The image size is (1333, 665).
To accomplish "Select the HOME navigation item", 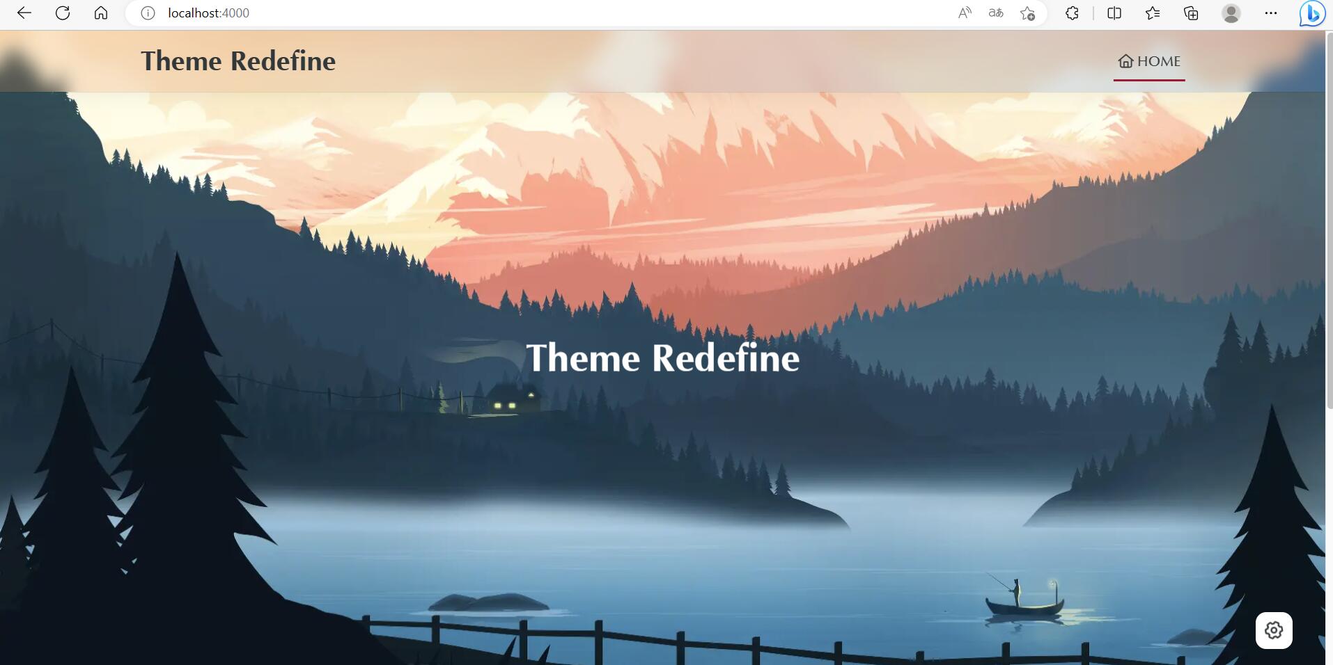I will click(1149, 61).
